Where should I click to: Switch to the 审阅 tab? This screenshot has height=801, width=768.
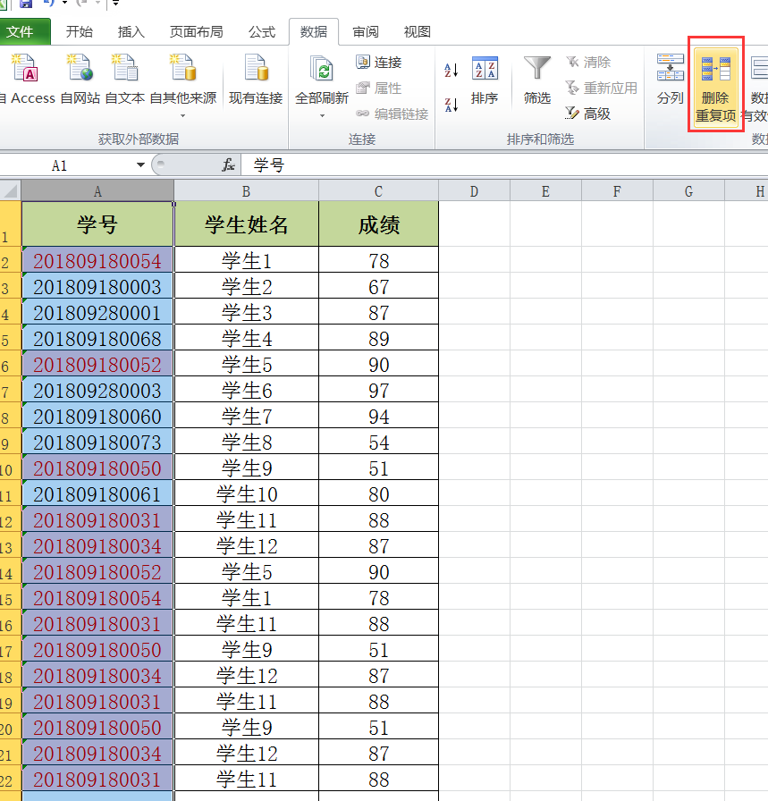(366, 31)
